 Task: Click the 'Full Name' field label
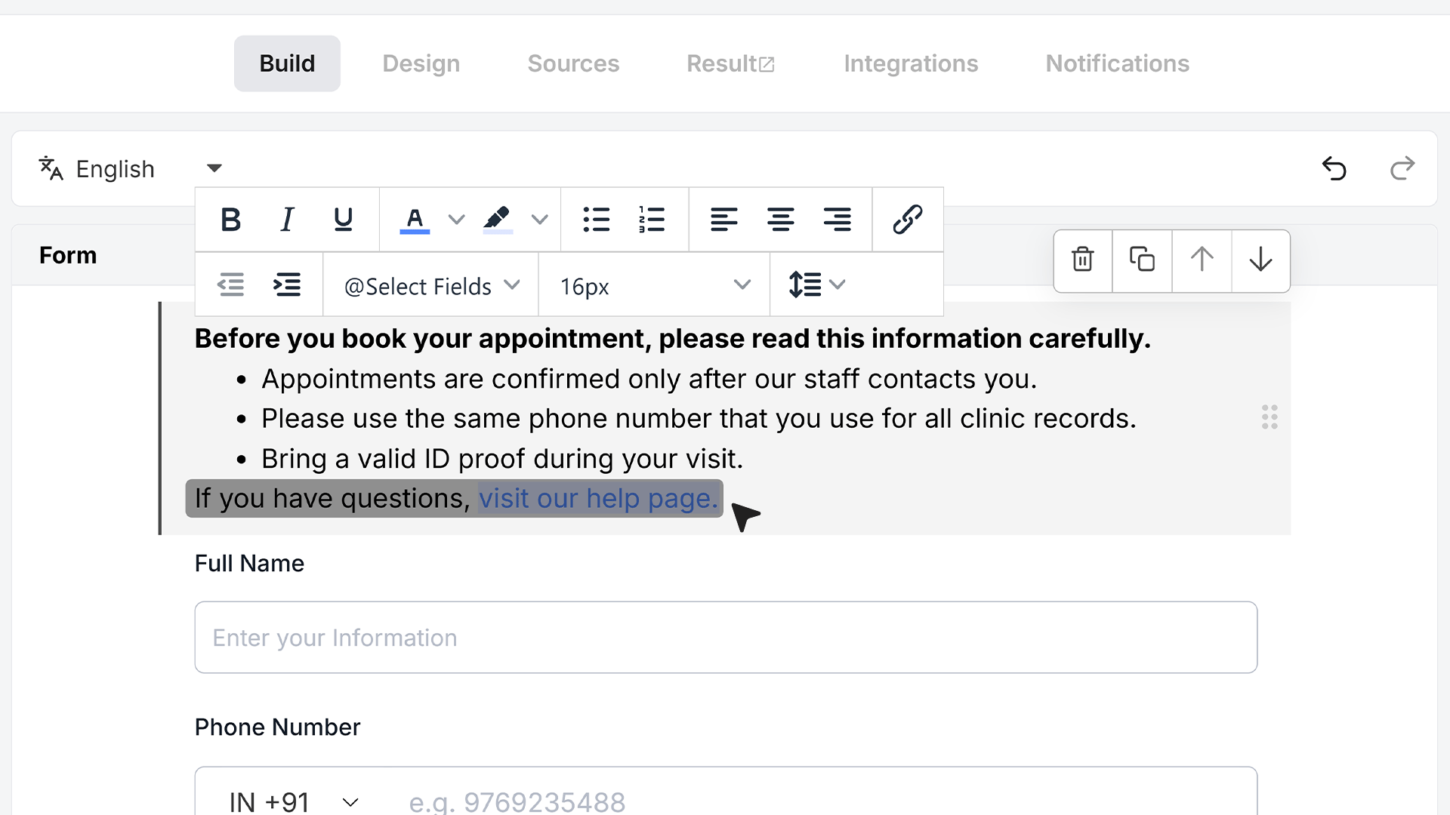coord(249,564)
